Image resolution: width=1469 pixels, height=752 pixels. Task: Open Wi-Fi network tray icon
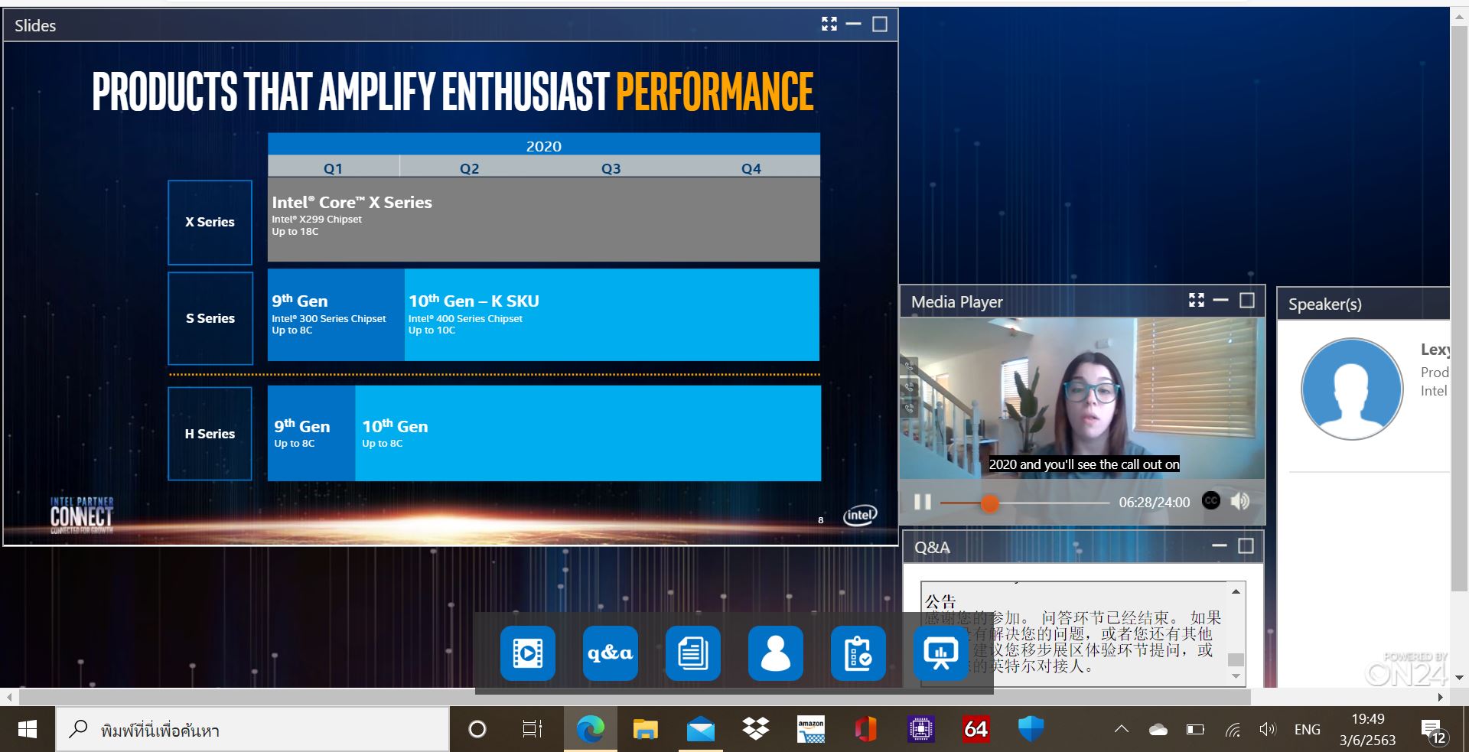1233,730
